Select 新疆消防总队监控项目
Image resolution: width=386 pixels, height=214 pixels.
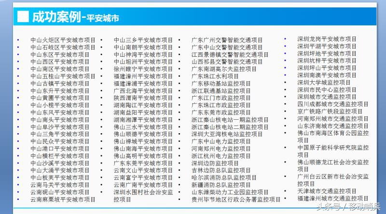pyautogui.click(x=221, y=185)
